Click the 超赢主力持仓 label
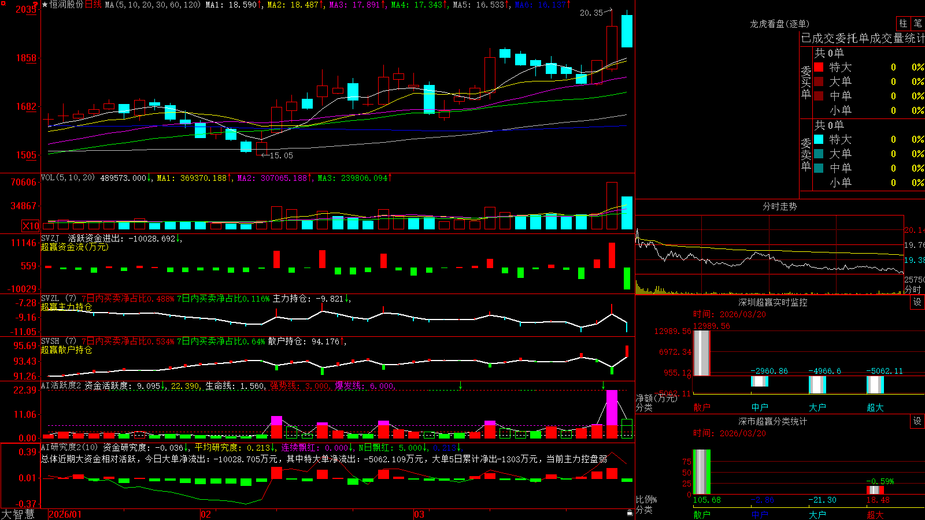The width and height of the screenshot is (925, 520). point(66,307)
